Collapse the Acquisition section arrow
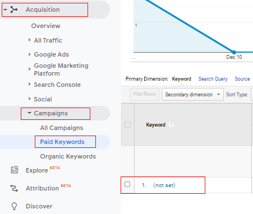The width and height of the screenshot is (253, 214). pyautogui.click(x=5, y=10)
